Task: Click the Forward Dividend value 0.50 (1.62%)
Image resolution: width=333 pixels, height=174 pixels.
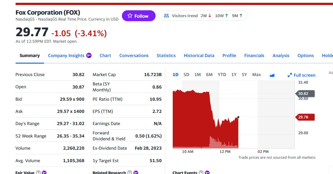Action: tap(148, 136)
